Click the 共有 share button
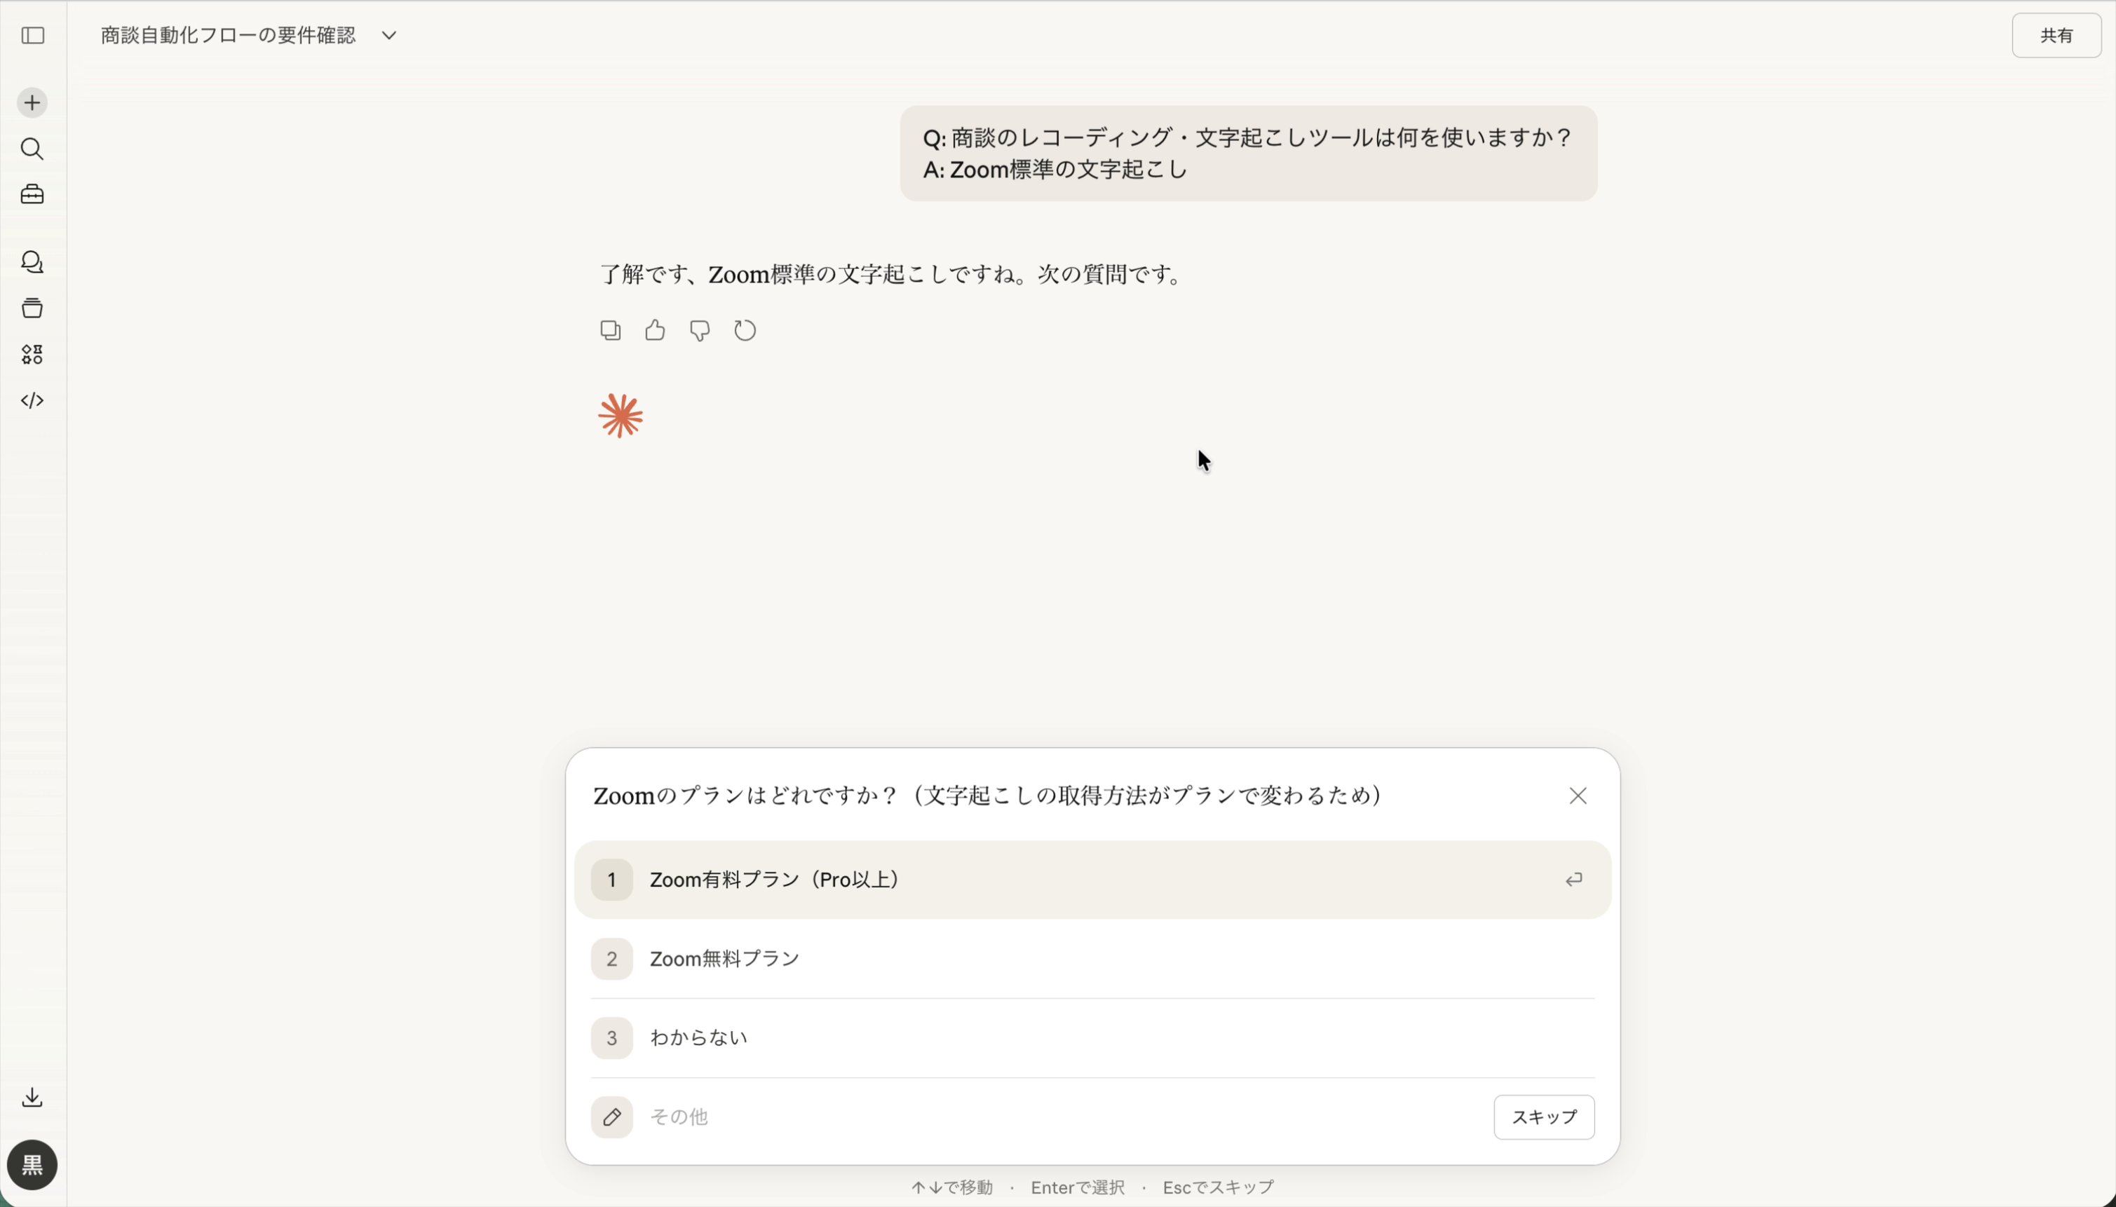The image size is (2116, 1207). tap(2057, 35)
